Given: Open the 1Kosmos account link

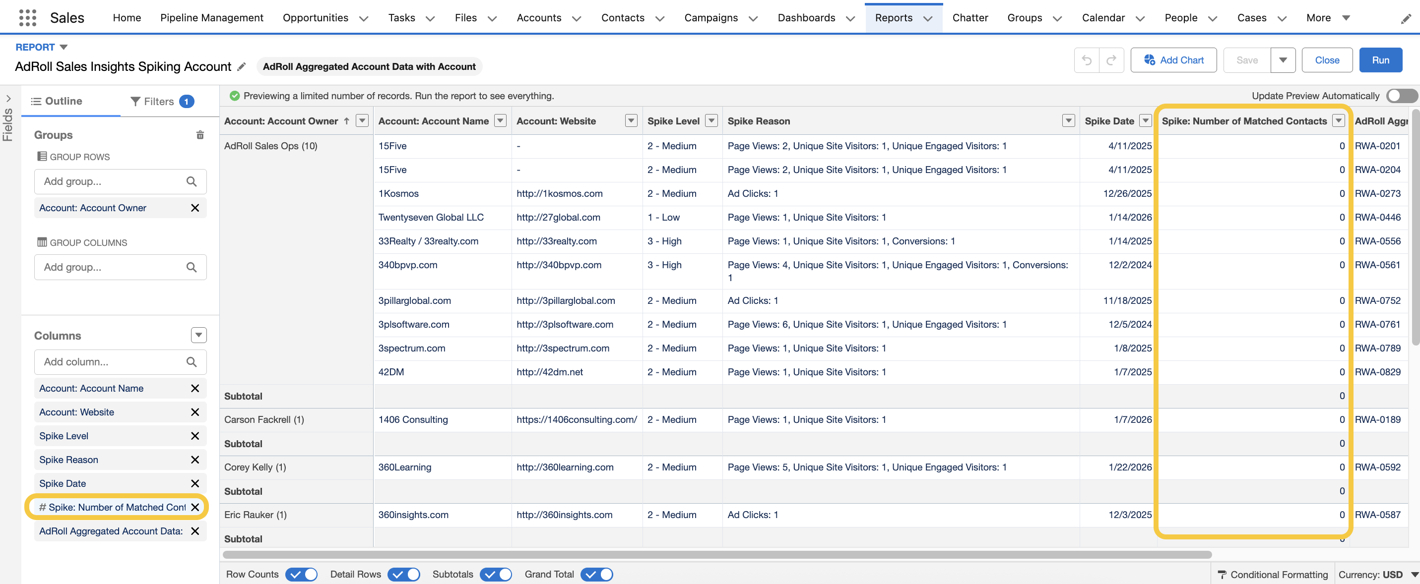Looking at the screenshot, I should pos(398,193).
